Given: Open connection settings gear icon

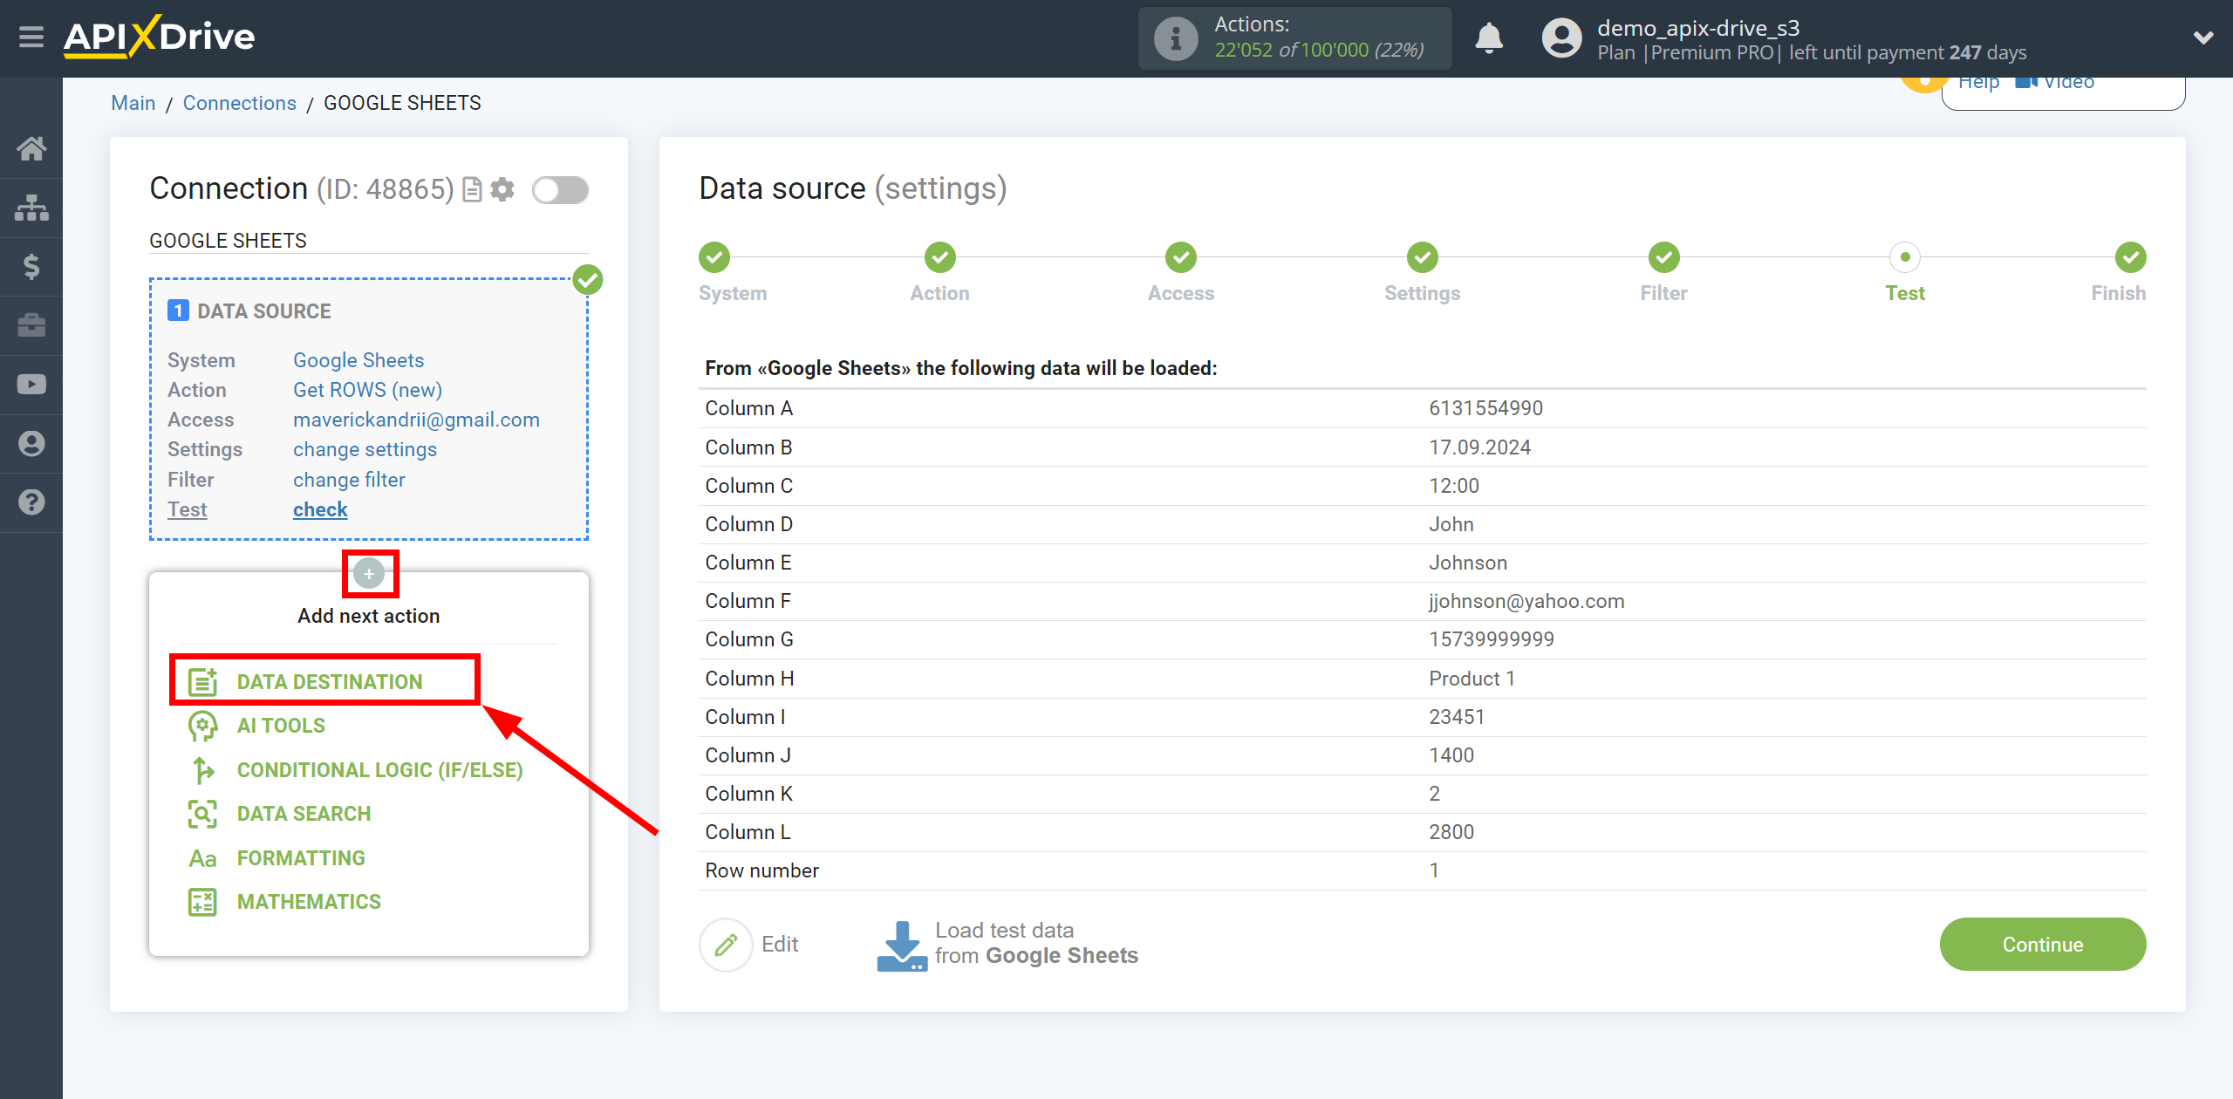Looking at the screenshot, I should tap(502, 189).
